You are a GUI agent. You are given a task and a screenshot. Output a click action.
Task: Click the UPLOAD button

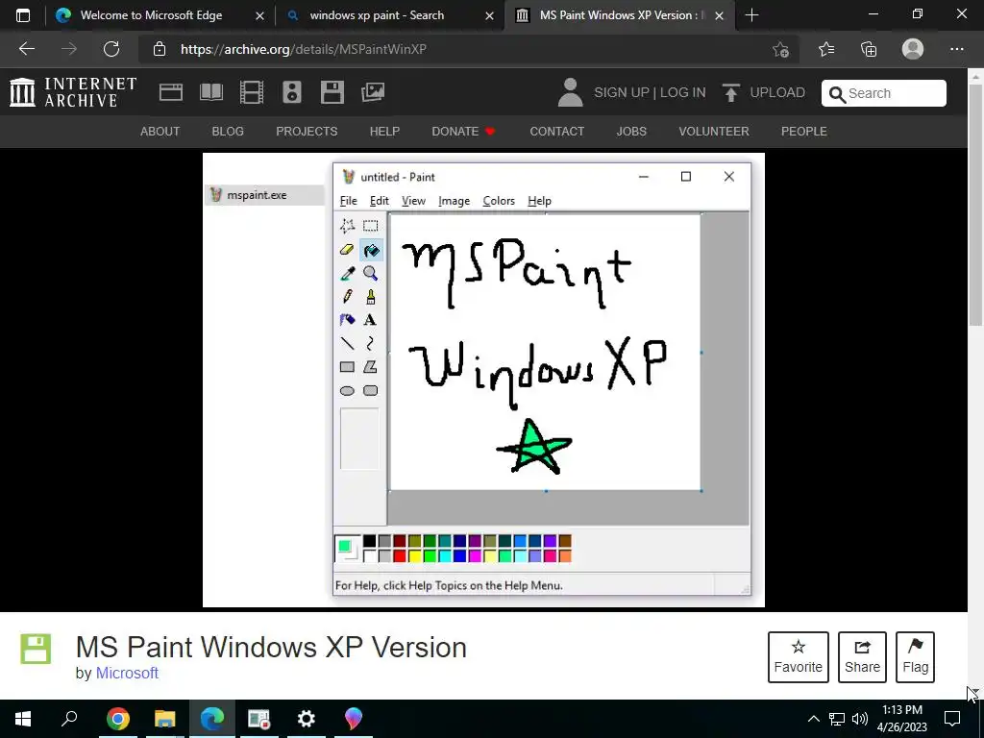[764, 92]
